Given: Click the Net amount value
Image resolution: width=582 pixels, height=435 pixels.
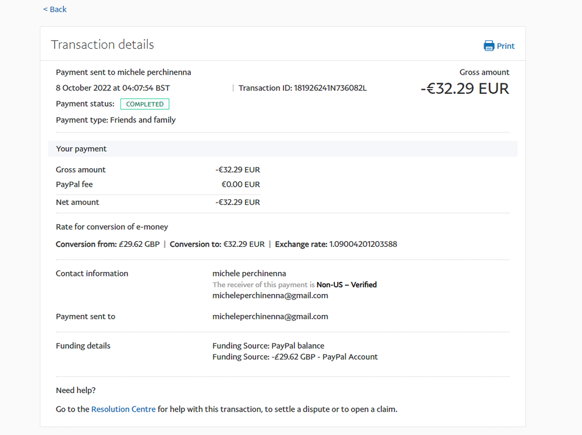Looking at the screenshot, I should click(x=237, y=203).
